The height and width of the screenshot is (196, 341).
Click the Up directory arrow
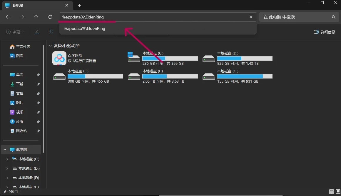pyautogui.click(x=36, y=17)
